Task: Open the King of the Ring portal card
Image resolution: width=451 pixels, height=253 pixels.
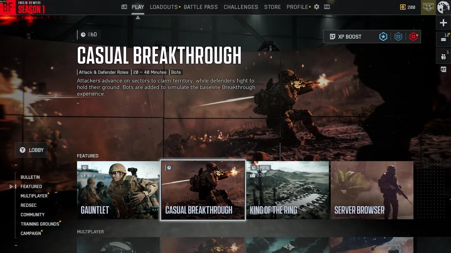Action: tap(288, 190)
